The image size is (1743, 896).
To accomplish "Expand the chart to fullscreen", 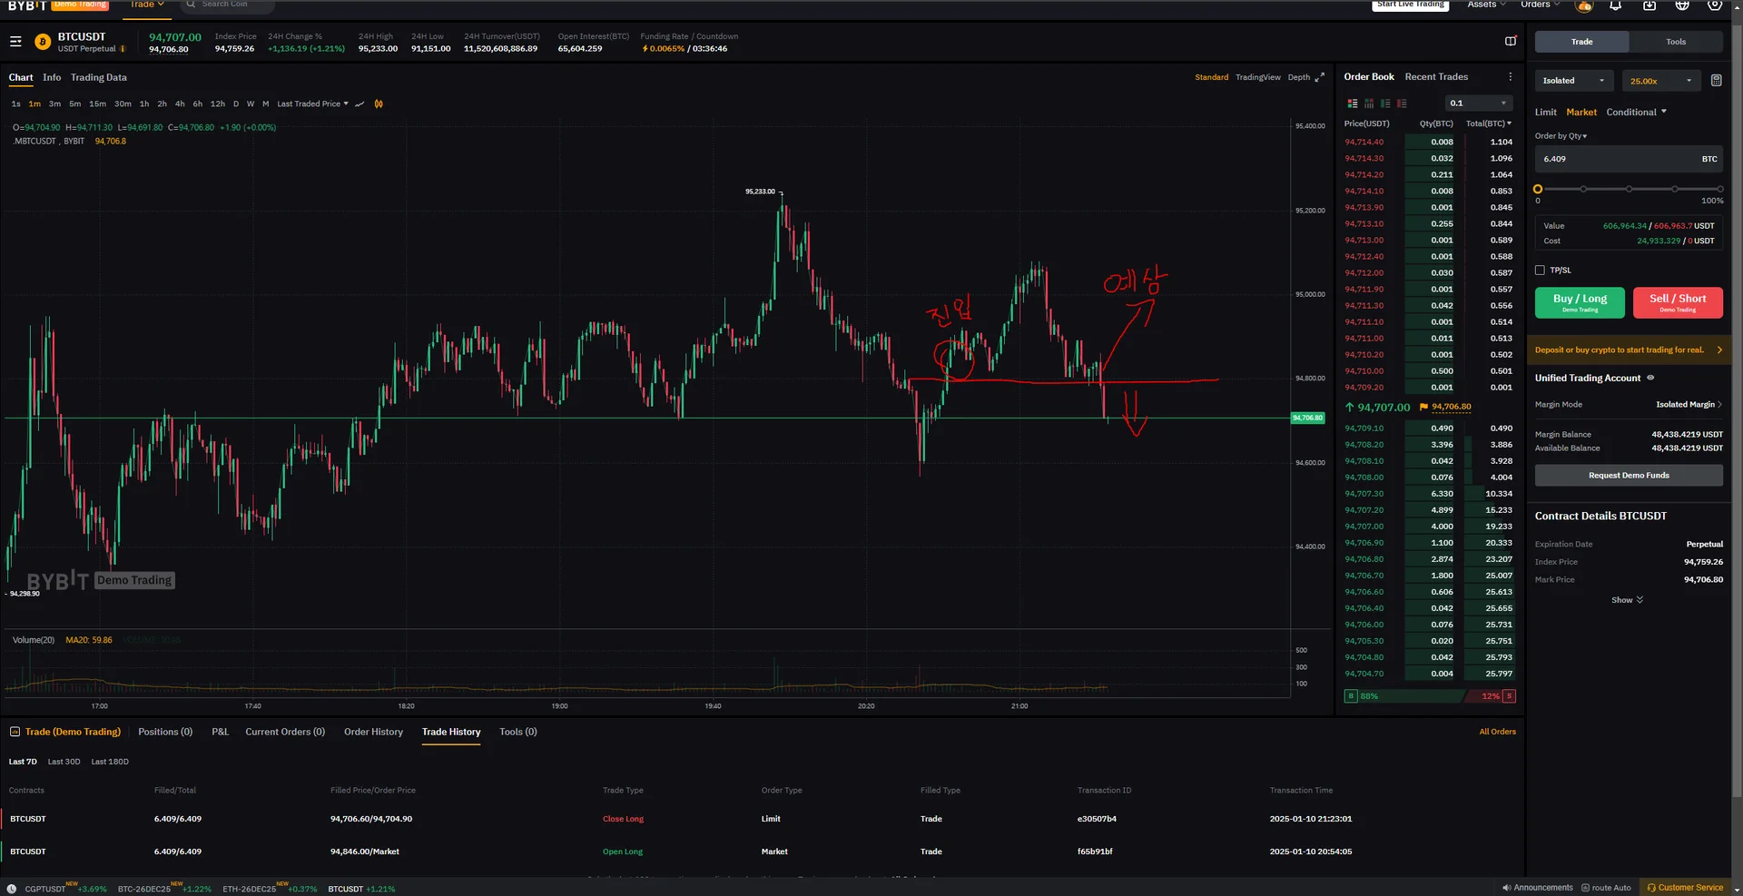I will coord(1320,78).
